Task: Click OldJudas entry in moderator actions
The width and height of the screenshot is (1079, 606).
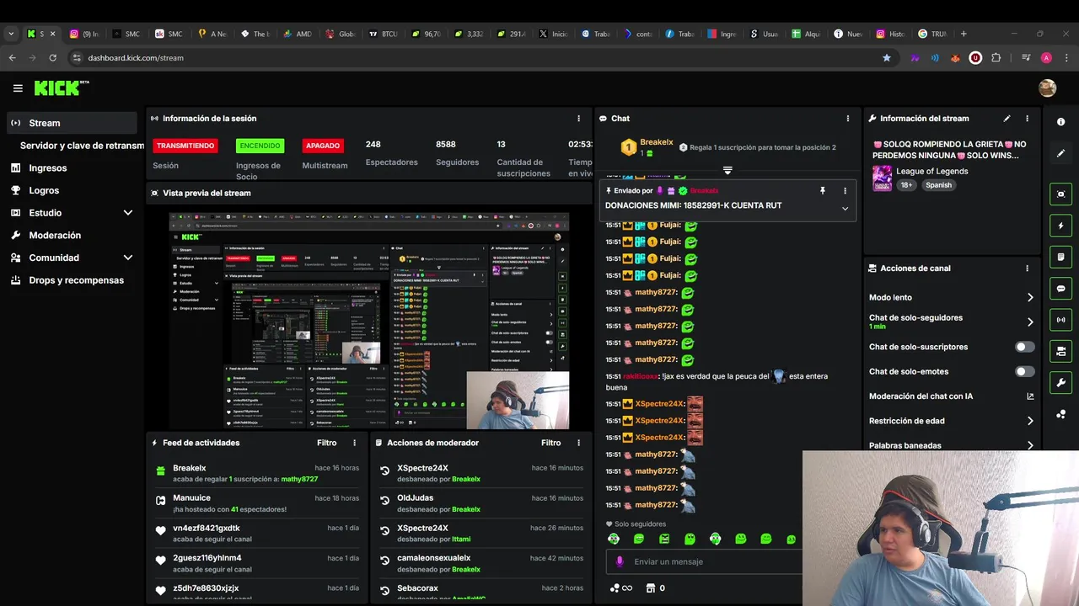Action: click(x=480, y=503)
